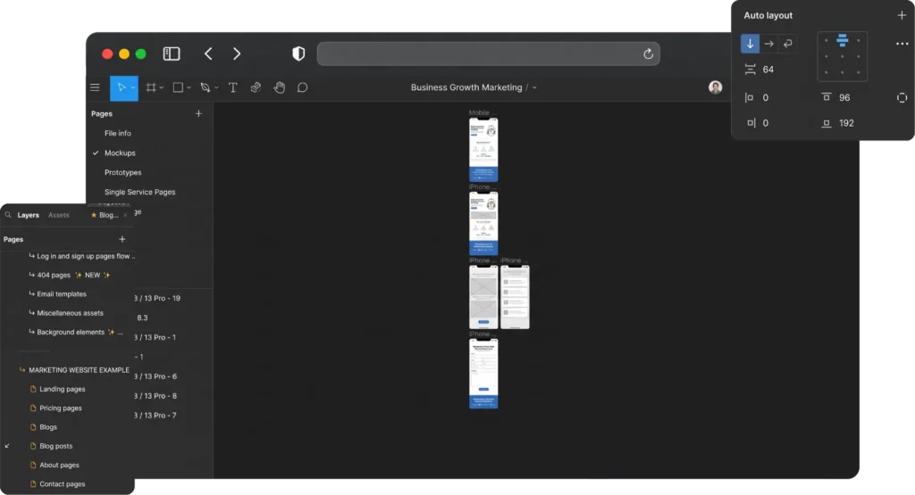This screenshot has width=915, height=495.
Task: Select the Frame tool
Action: tap(151, 87)
